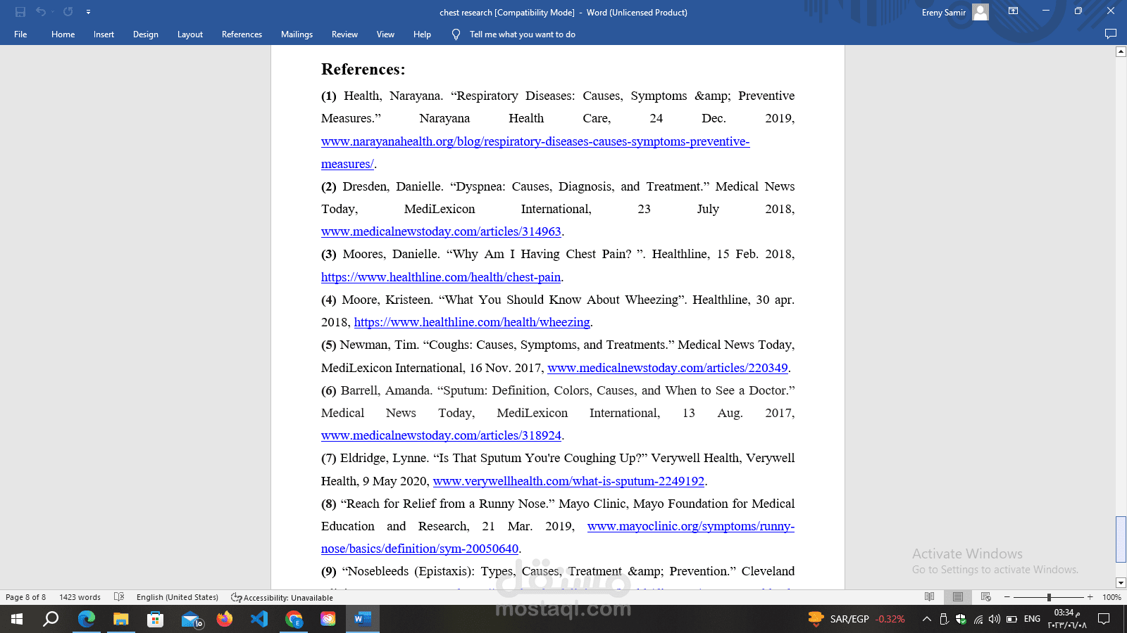This screenshot has height=633, width=1127.
Task: Click the zoom slider handle
Action: 1049,597
